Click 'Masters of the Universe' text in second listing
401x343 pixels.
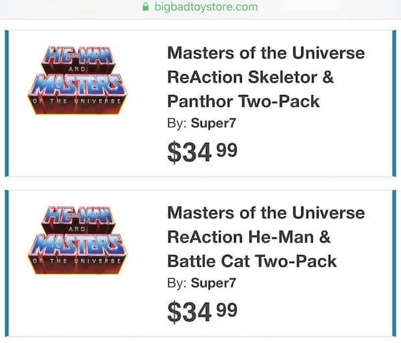point(266,213)
